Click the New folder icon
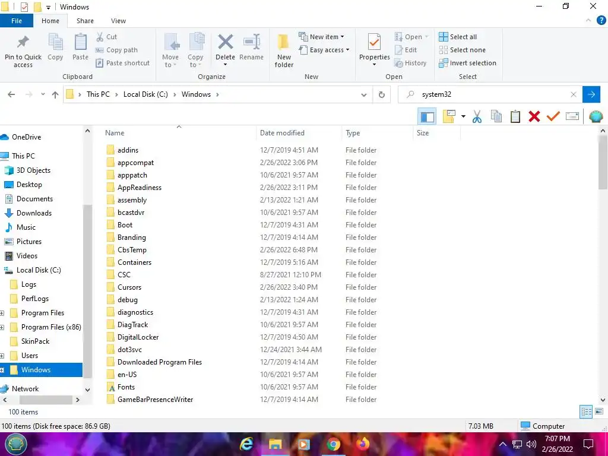608x456 pixels. pyautogui.click(x=283, y=42)
